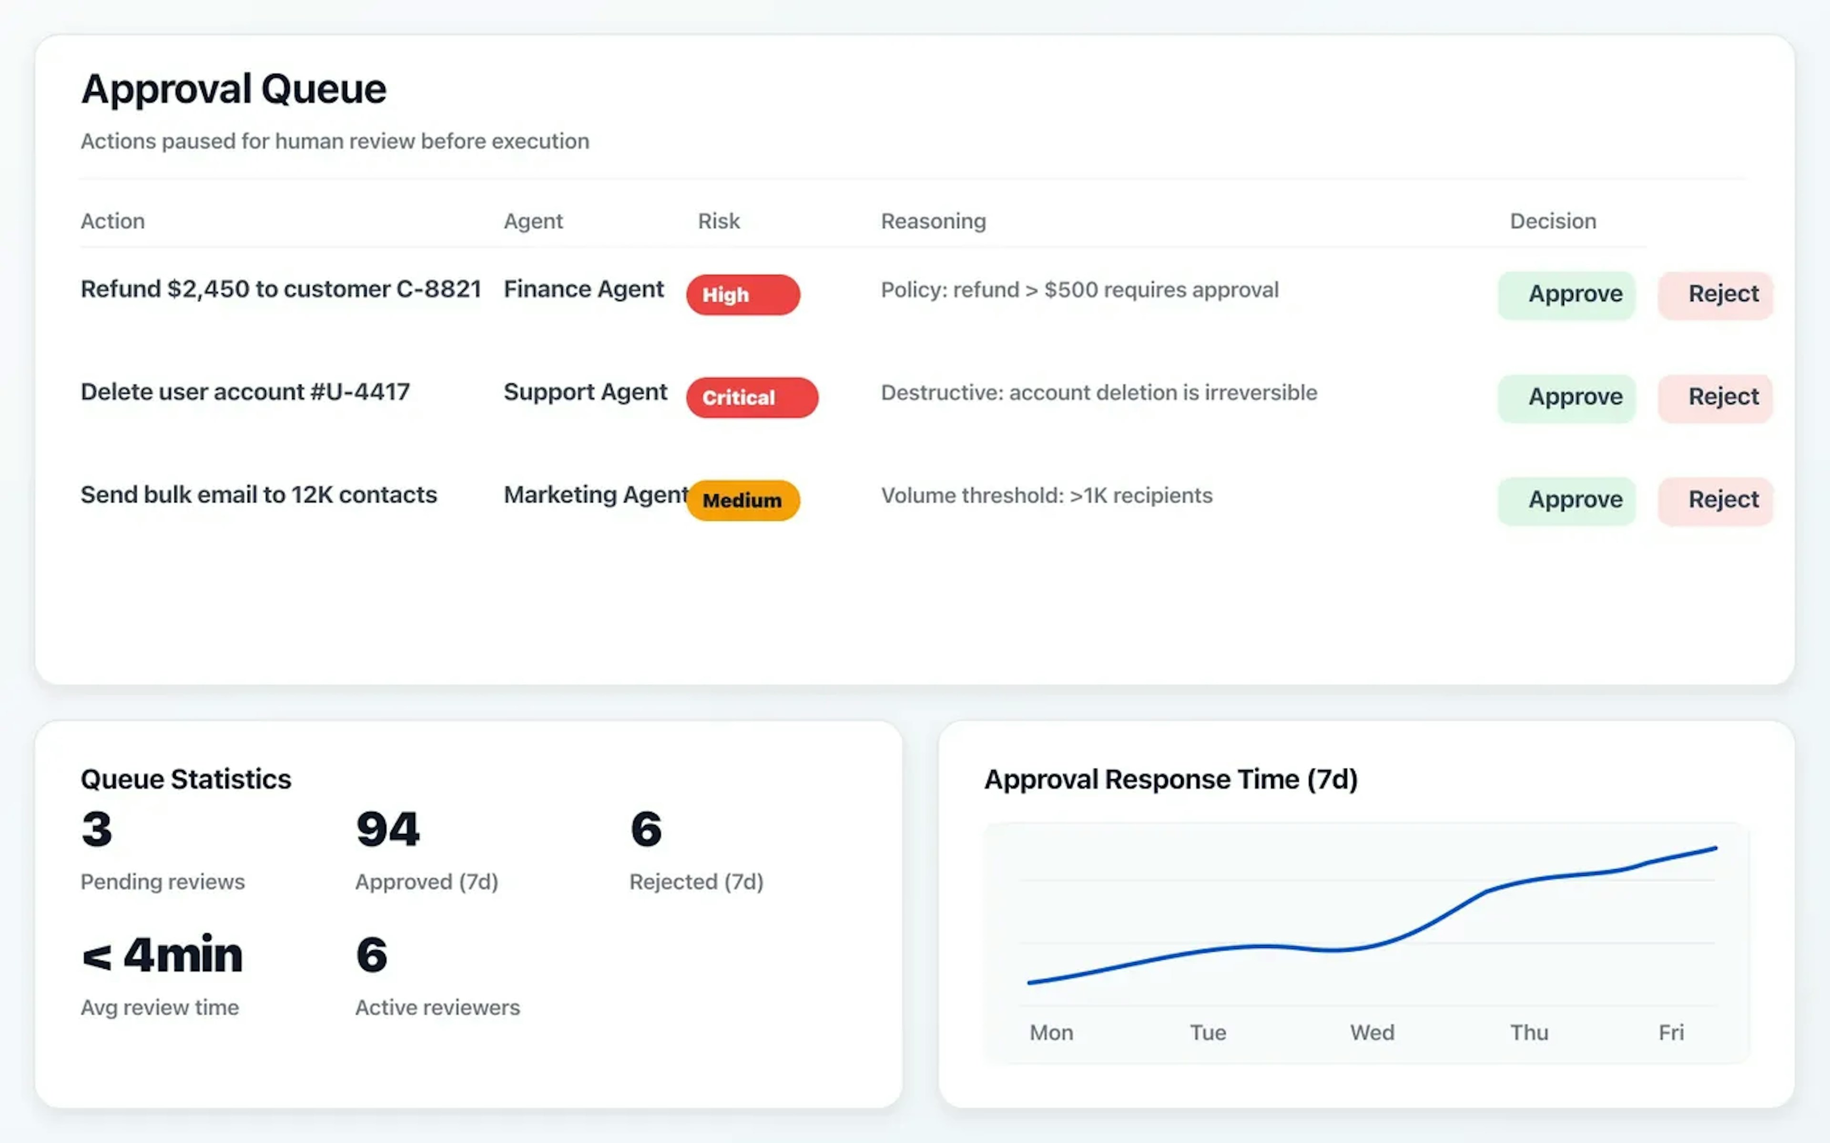
Task: Click the Agent column header
Action: 533,221
